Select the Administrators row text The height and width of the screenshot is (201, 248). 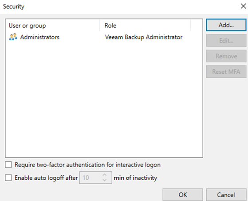tap(39, 37)
